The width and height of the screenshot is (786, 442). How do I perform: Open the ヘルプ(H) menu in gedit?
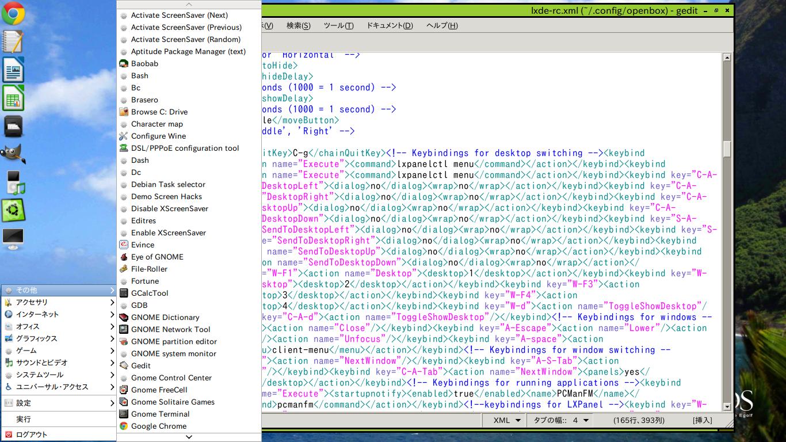[x=442, y=25]
